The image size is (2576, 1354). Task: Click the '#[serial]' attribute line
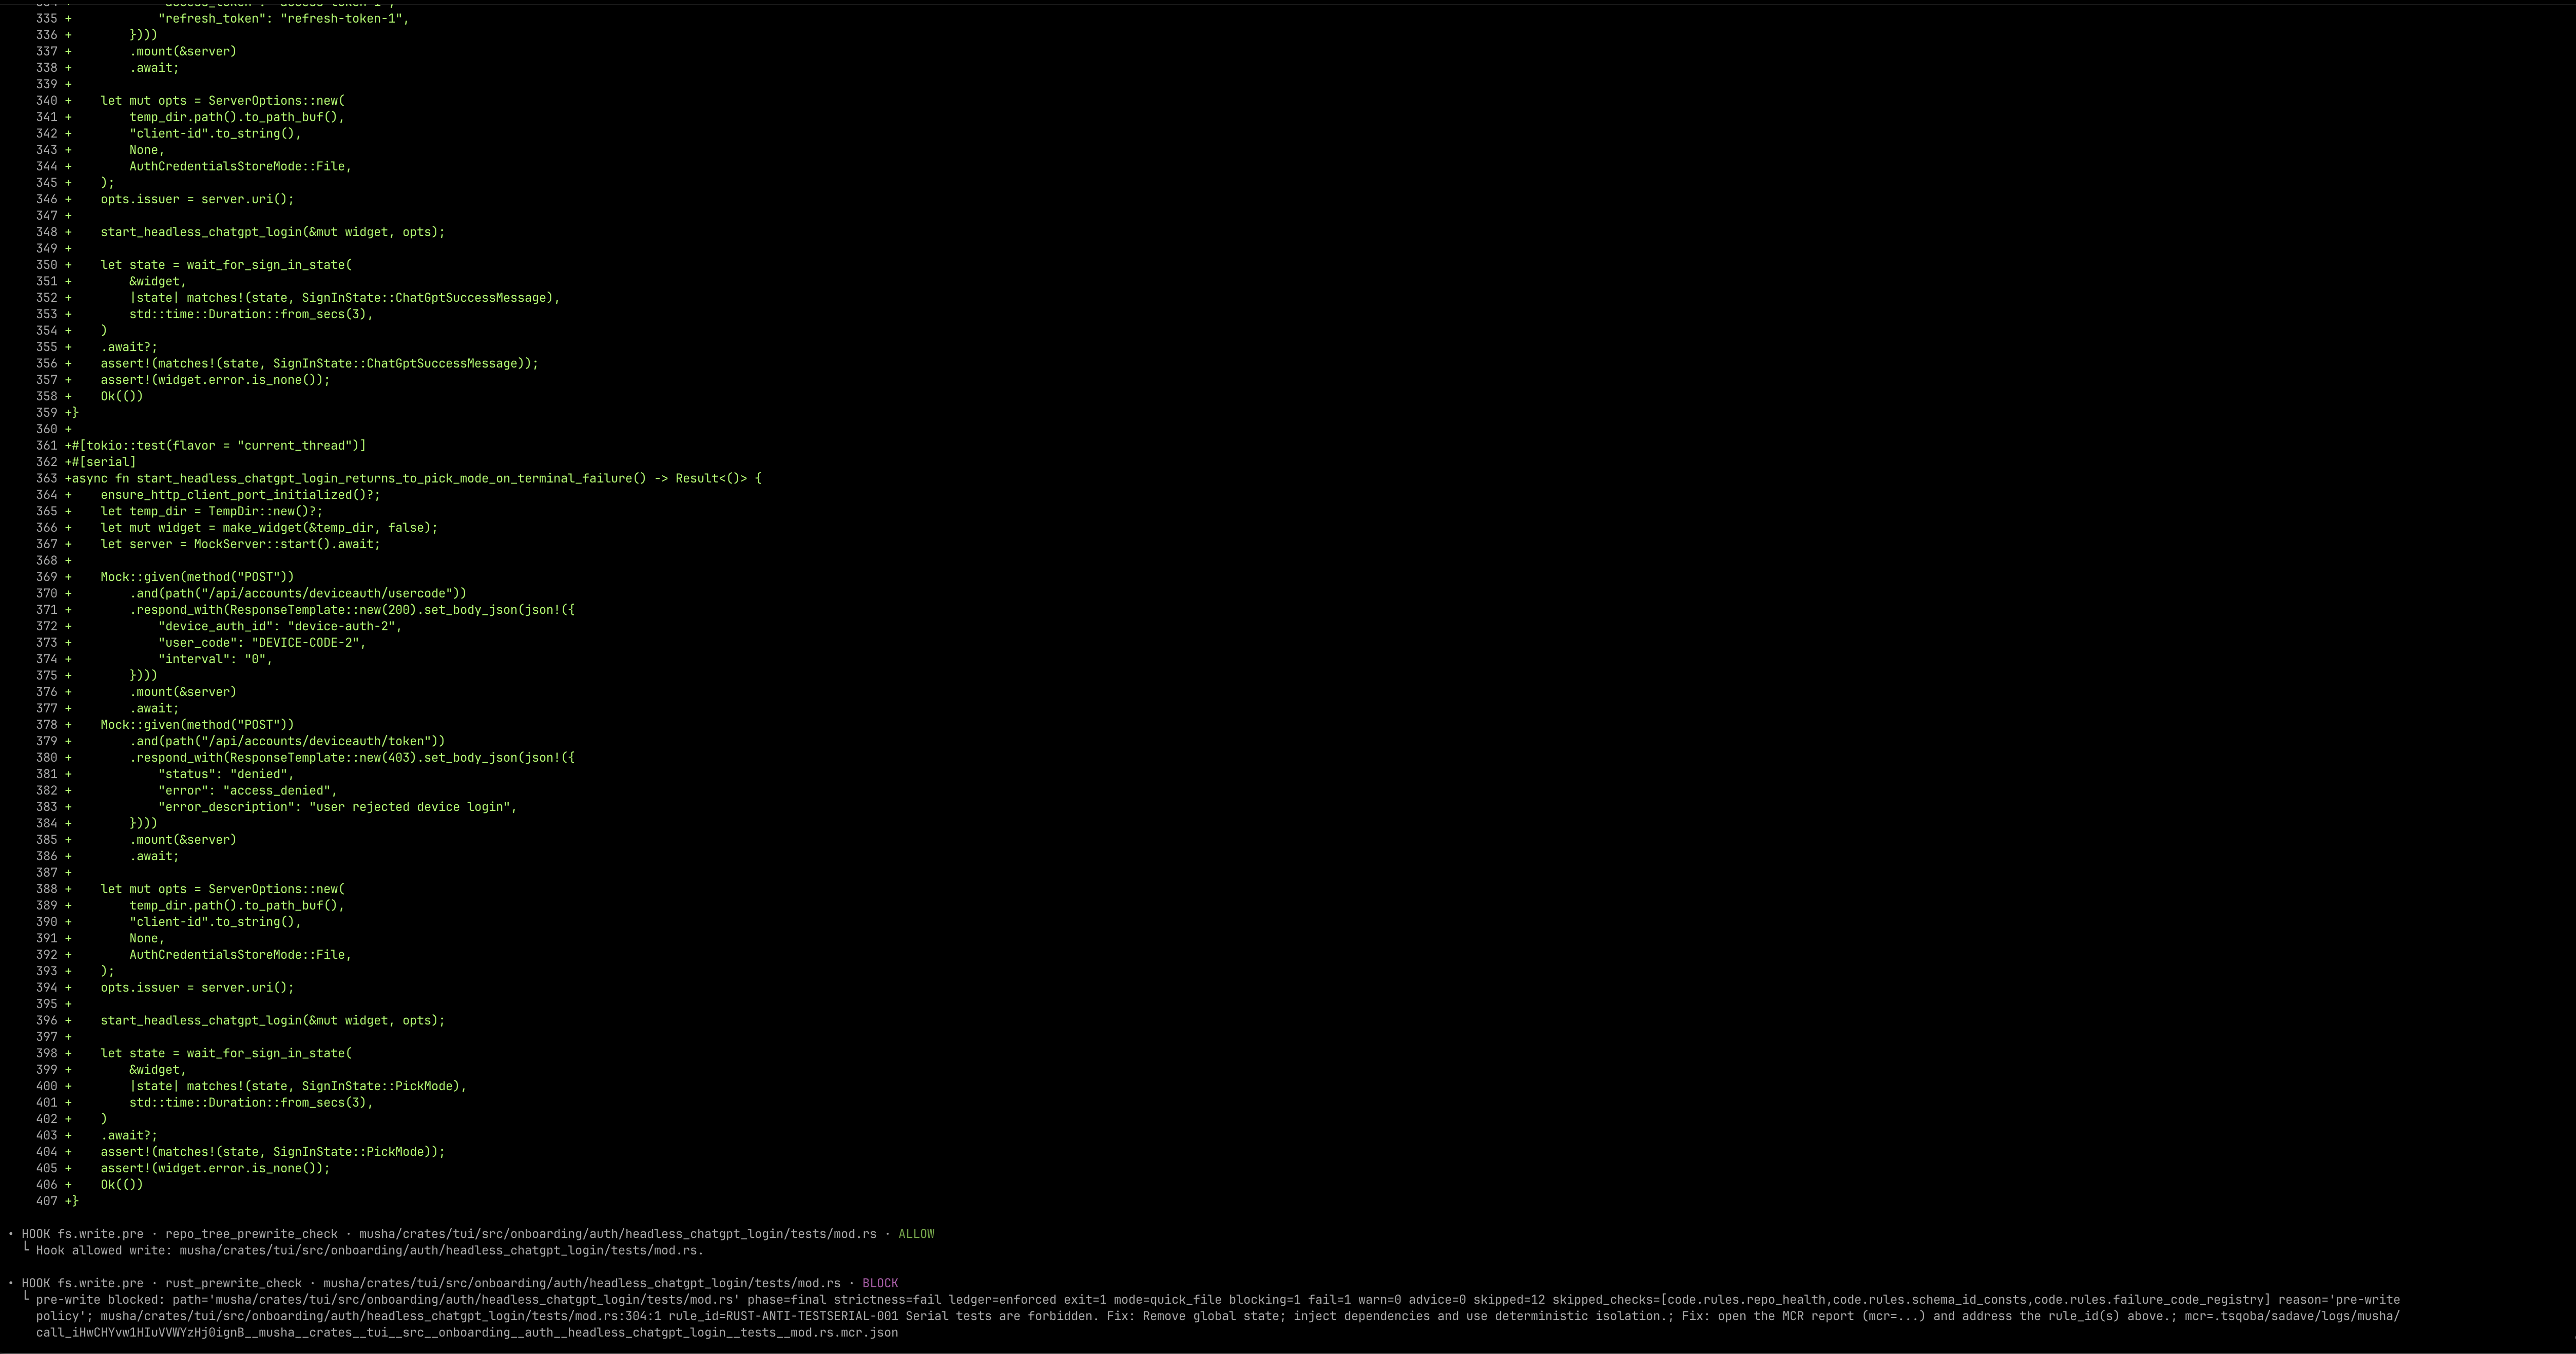click(104, 462)
